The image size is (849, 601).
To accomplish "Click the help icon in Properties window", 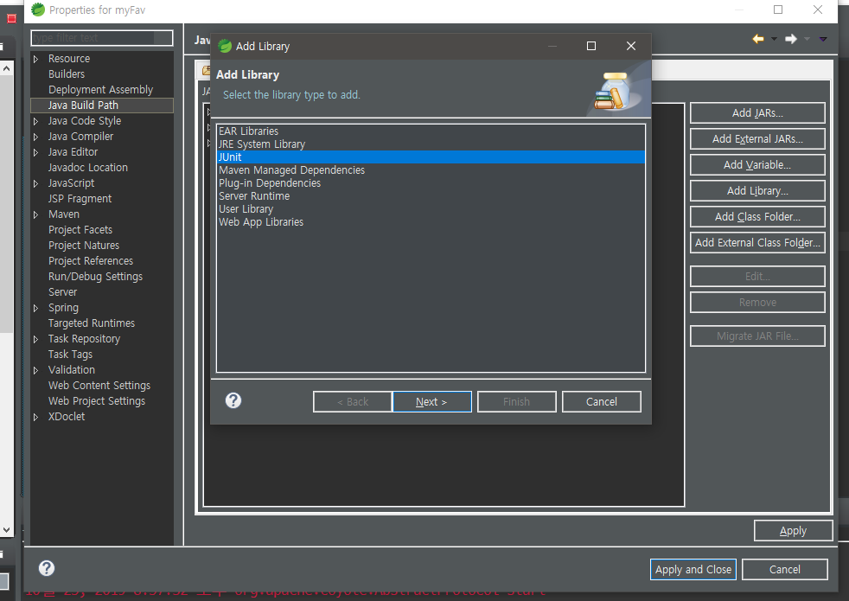I will click(47, 568).
